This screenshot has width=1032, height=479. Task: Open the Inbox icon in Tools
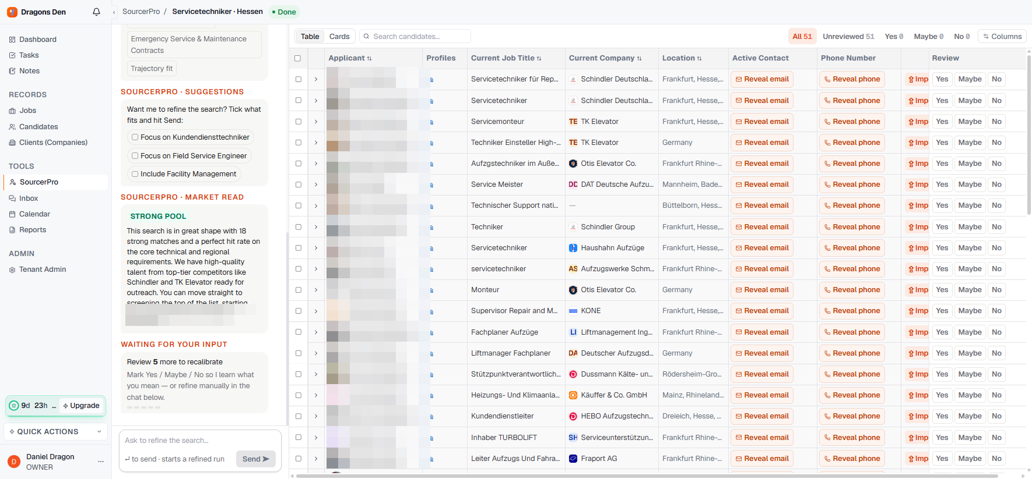pos(12,198)
